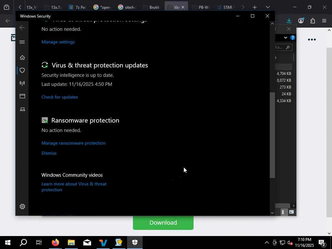332x249 pixels.
Task: Open notification center with 2 alerts
Action: 322,243
